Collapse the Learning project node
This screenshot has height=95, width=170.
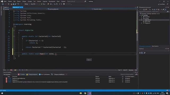140,15
